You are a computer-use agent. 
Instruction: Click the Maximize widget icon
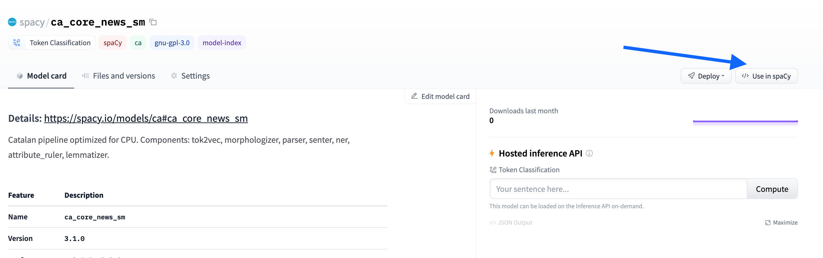(768, 223)
